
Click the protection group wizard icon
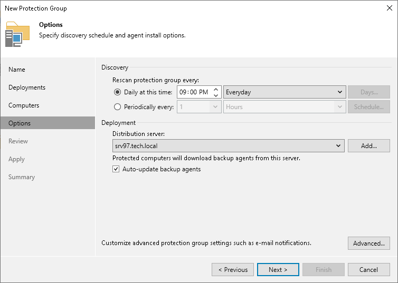coord(17,34)
